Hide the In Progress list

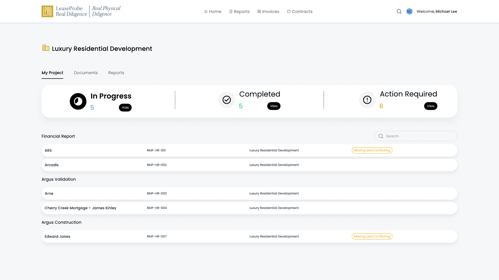click(125, 108)
